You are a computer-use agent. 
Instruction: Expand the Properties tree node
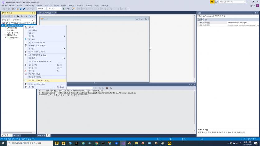tap(5, 28)
